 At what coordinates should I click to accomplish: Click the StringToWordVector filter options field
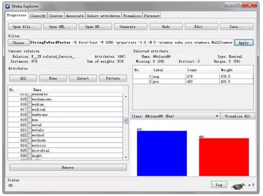tap(131, 43)
